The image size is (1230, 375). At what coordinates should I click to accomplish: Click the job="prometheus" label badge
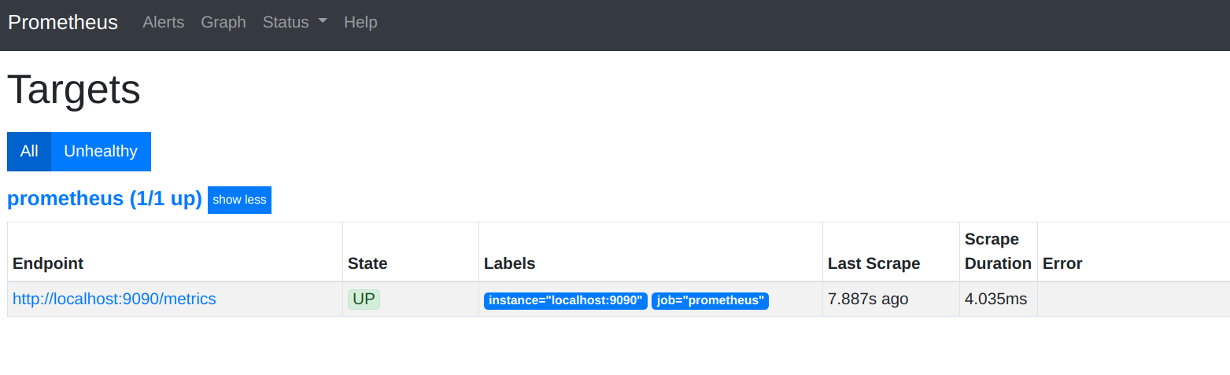710,300
